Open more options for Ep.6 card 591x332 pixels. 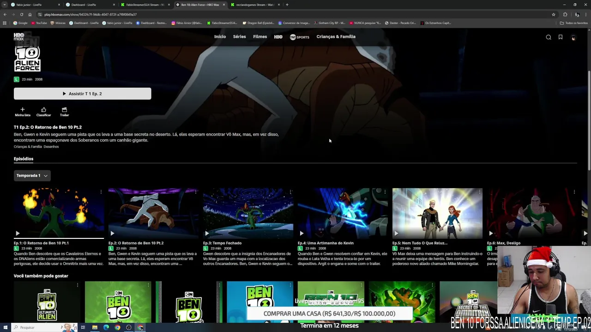pos(574,192)
